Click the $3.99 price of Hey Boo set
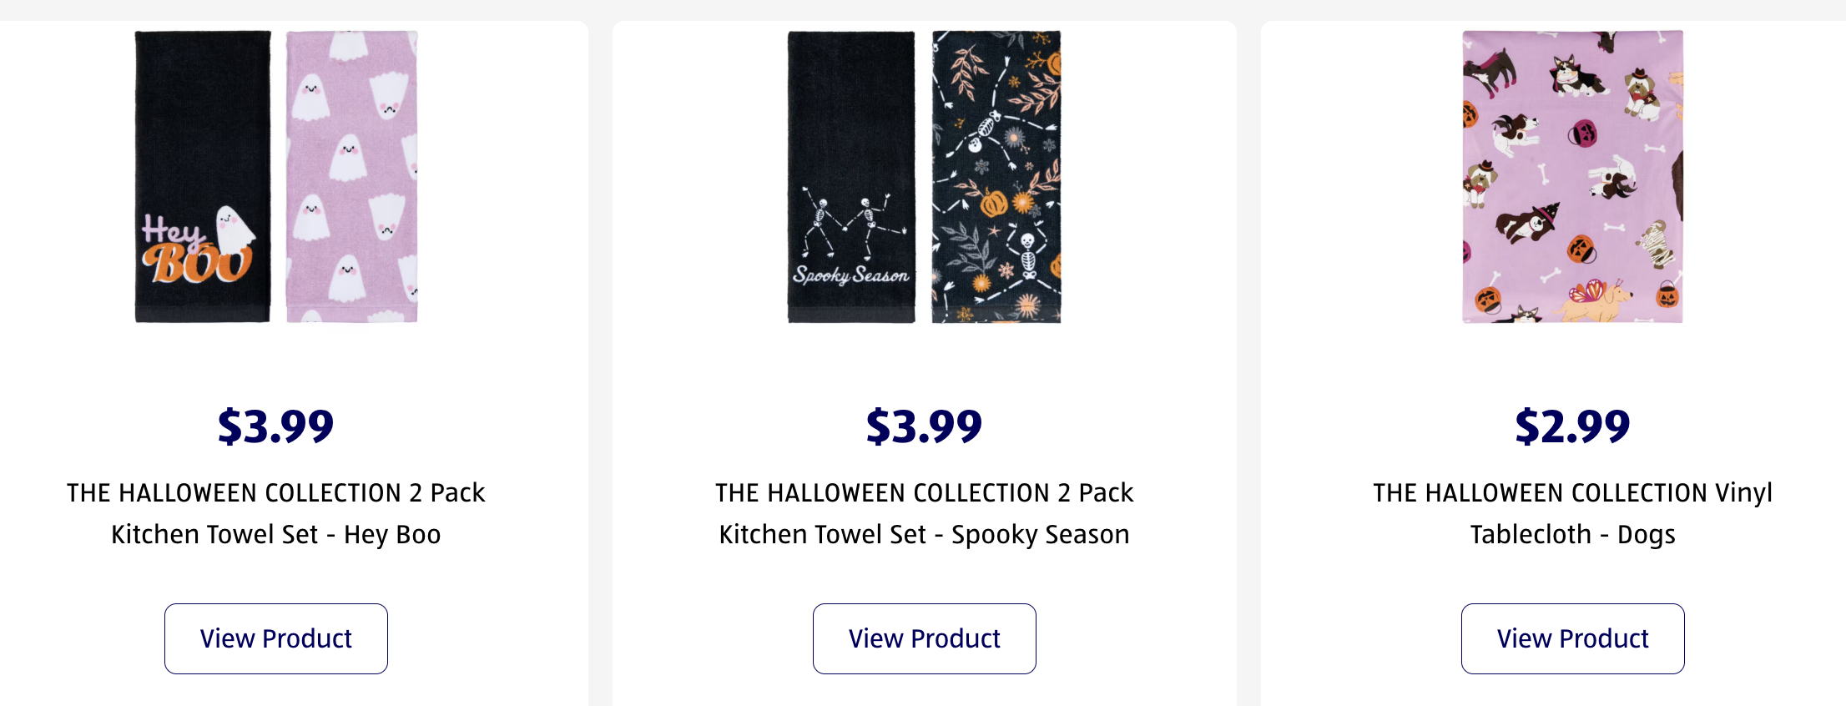The height and width of the screenshot is (706, 1846). click(x=276, y=426)
